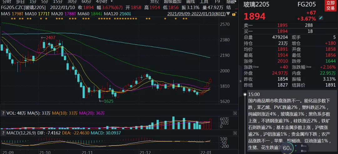338x154 pixels.
Task: Toggle the orange lock icon
Action: tap(235, 14)
